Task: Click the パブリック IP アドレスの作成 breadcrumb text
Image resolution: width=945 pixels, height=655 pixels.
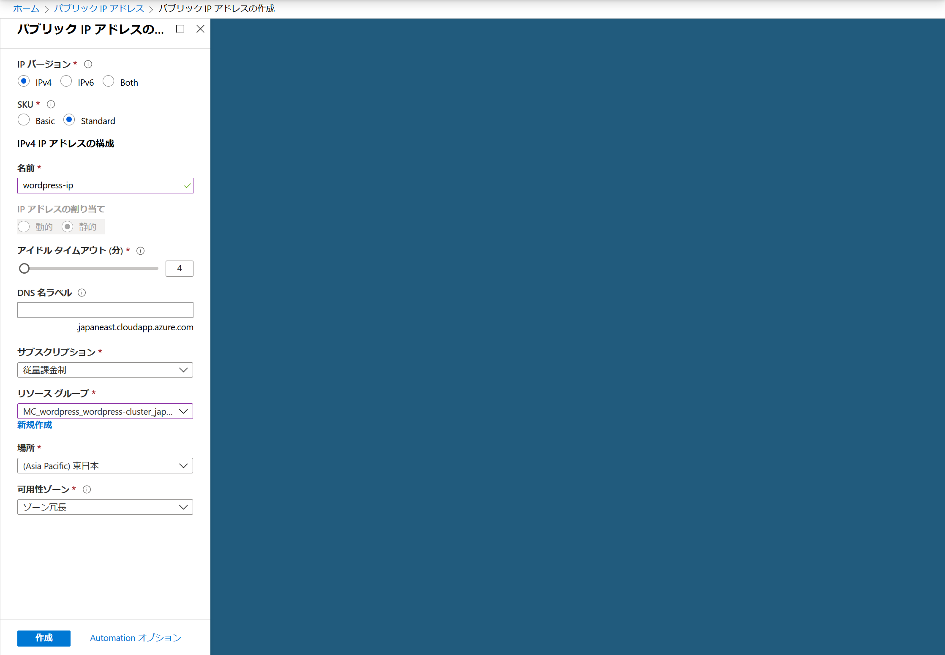Action: (x=217, y=8)
